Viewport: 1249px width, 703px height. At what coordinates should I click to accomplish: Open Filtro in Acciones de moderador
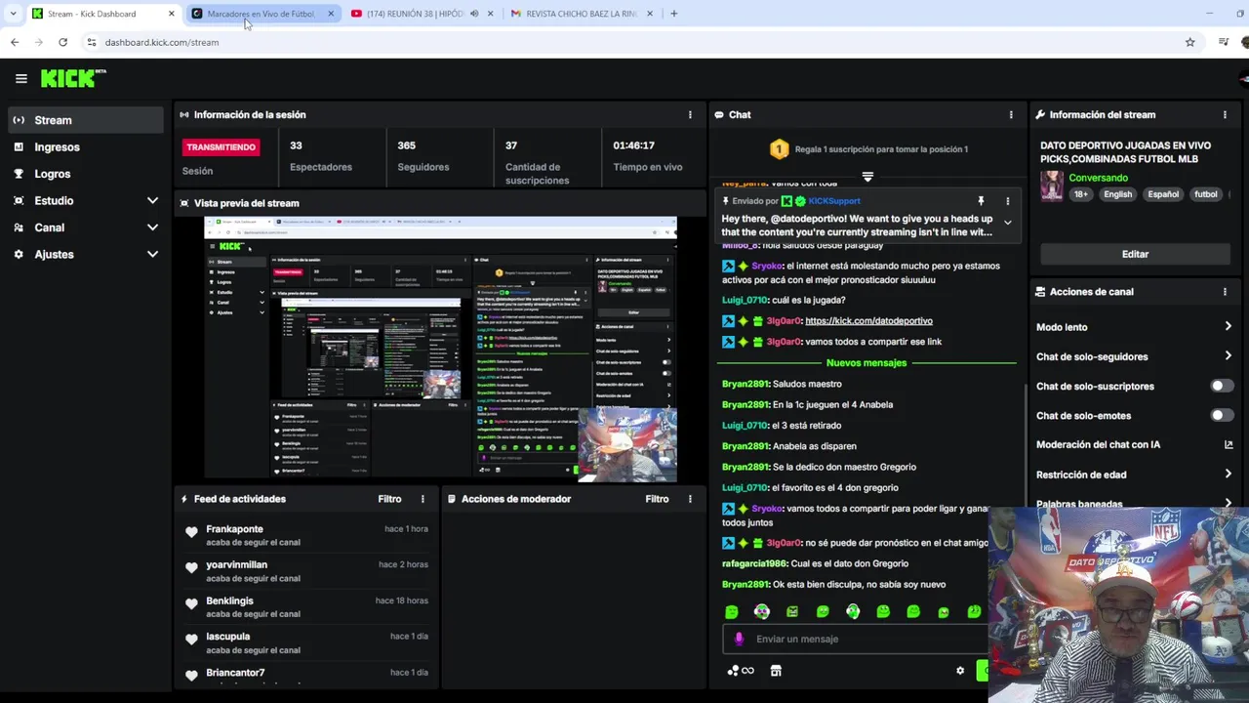click(657, 499)
